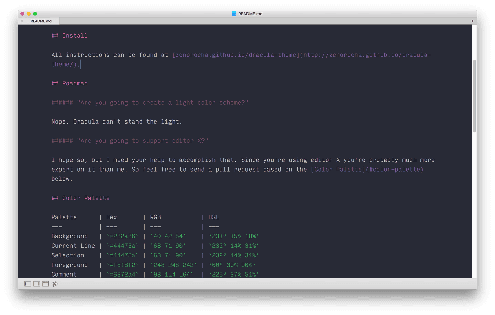Select the #282a36 Background hex value
495x315 pixels.
(x=123, y=236)
